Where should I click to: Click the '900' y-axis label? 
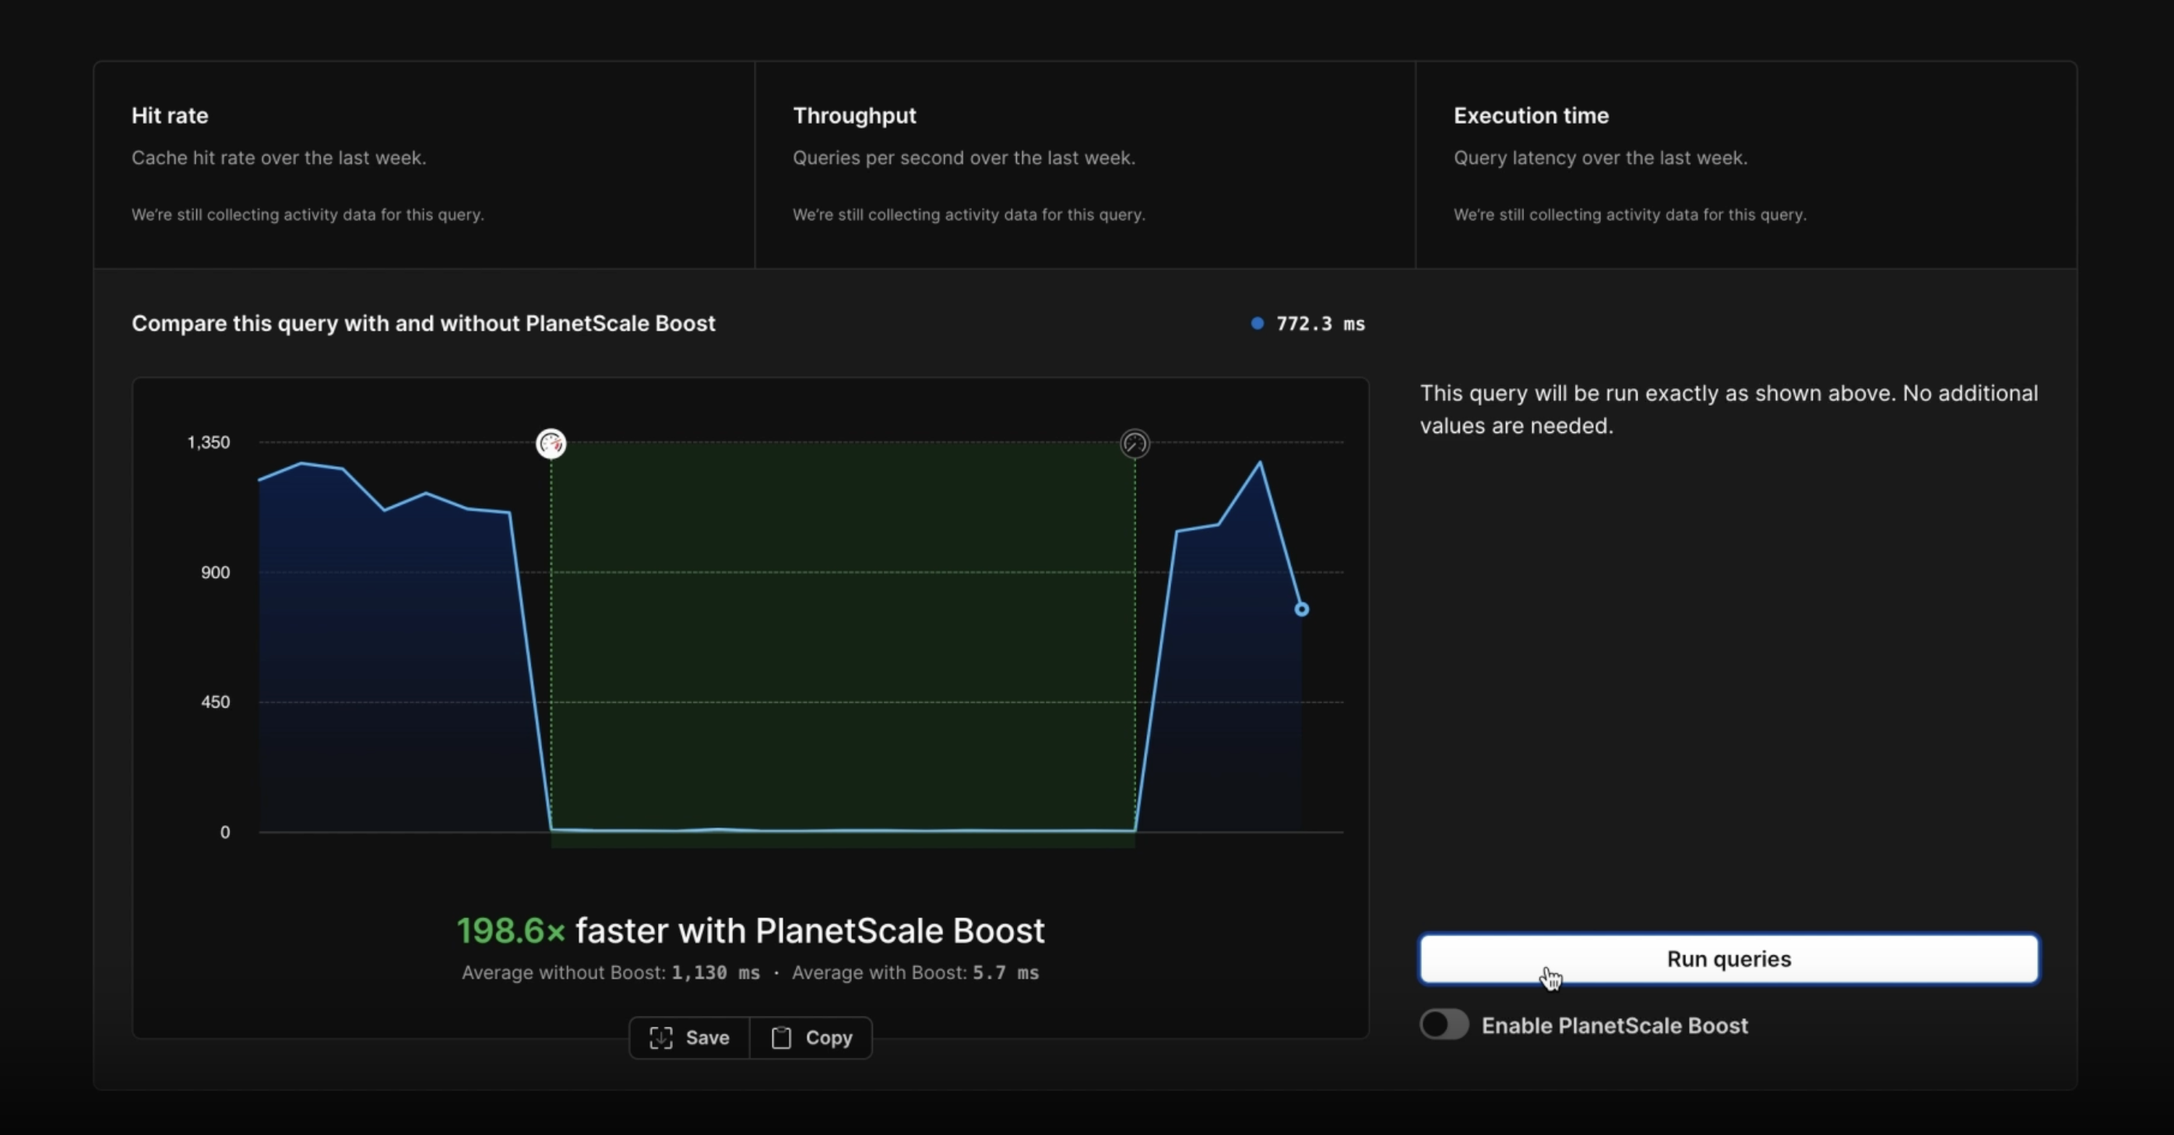point(215,572)
